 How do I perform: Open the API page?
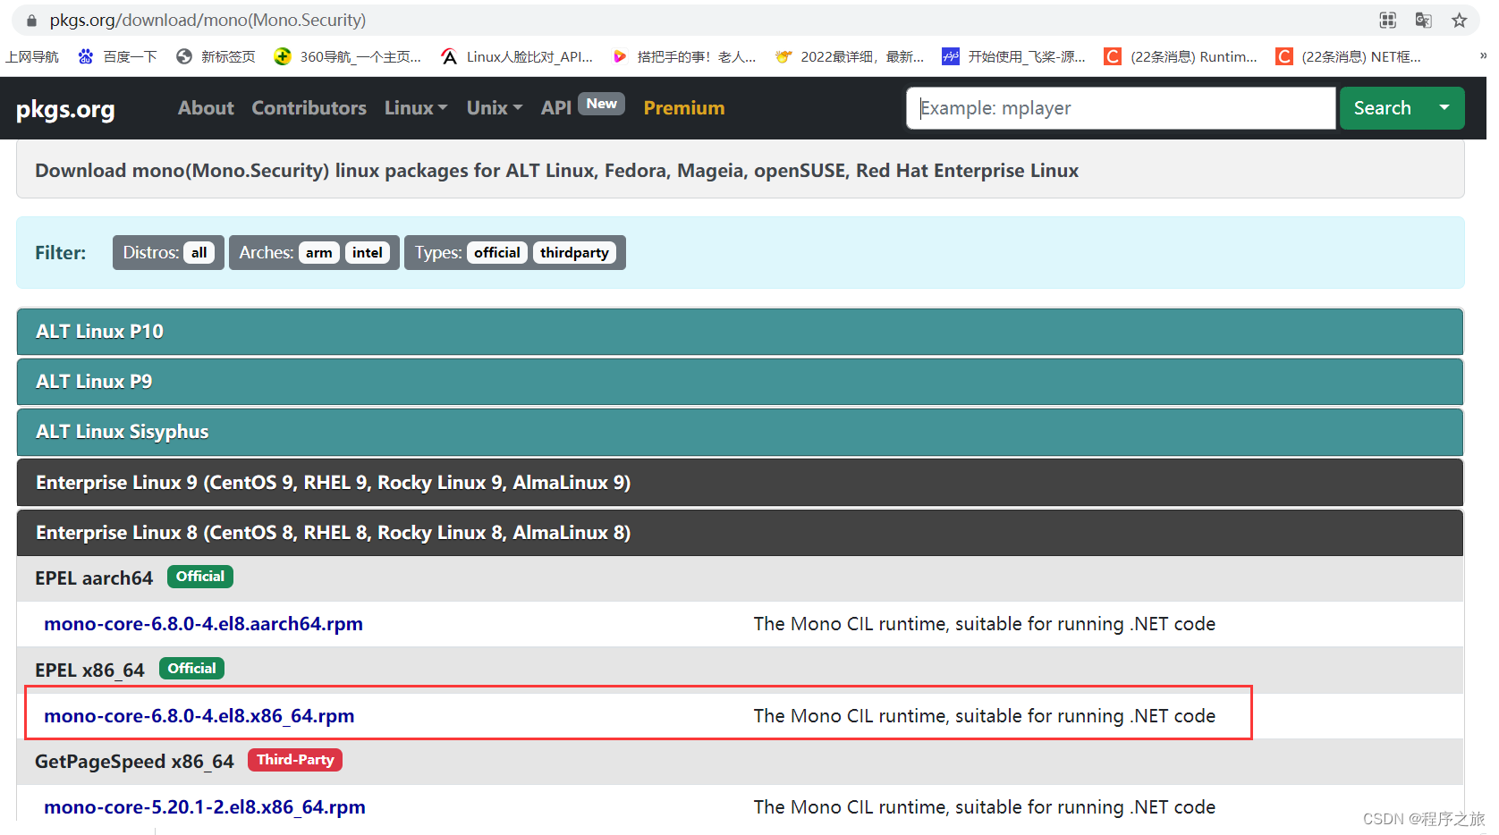(x=555, y=108)
